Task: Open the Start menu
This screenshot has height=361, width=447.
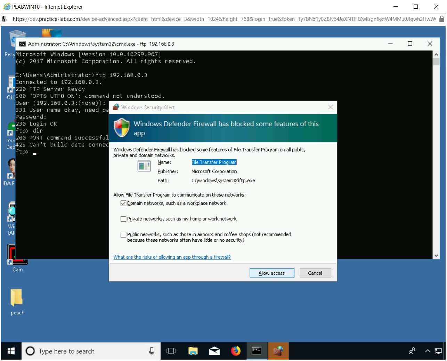Action: tap(10, 351)
